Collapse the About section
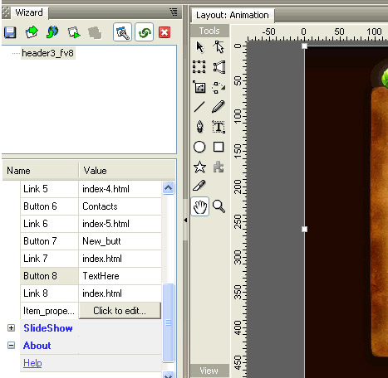Viewport: 388px width, 378px height. click(x=11, y=346)
